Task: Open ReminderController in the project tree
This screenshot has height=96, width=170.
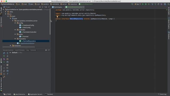Action: 30,32
